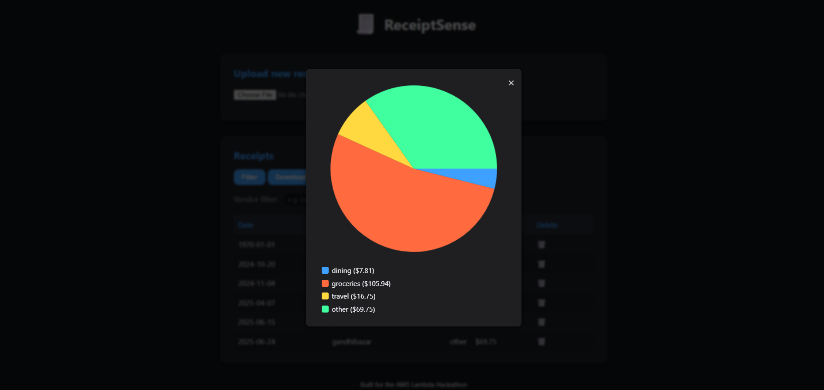Delete the 2024-11-04 receipt via trash icon
Image resolution: width=824 pixels, height=390 pixels.
click(541, 283)
